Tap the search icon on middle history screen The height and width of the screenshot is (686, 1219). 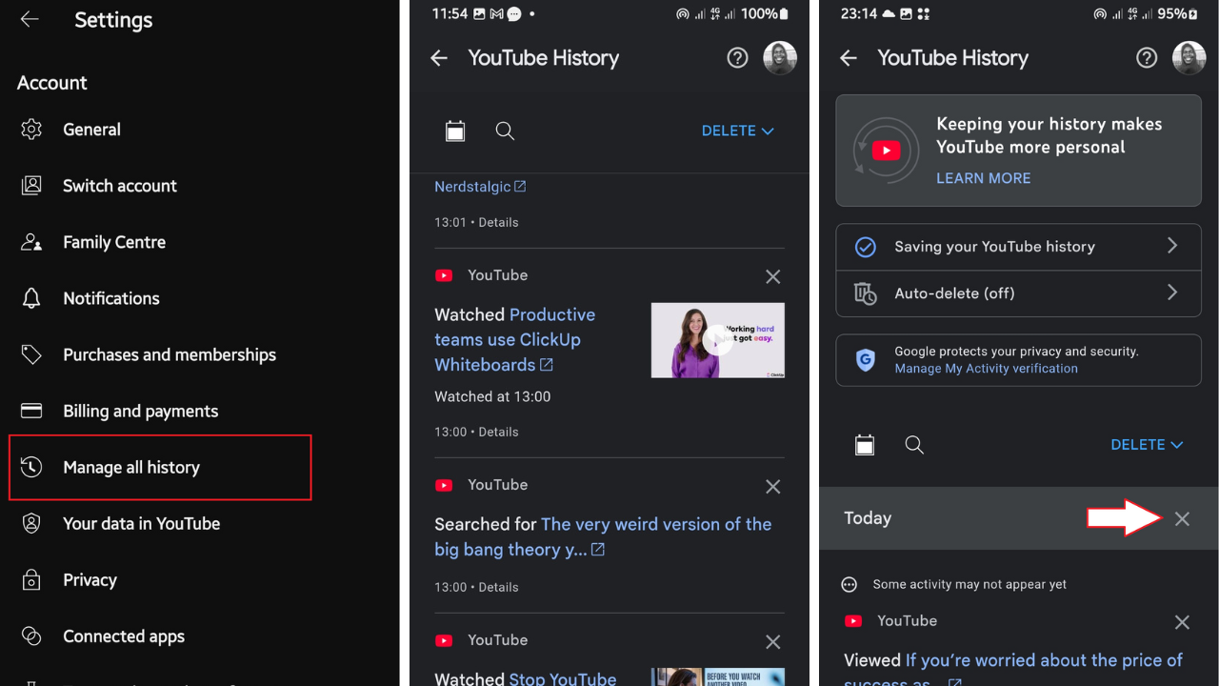click(505, 131)
